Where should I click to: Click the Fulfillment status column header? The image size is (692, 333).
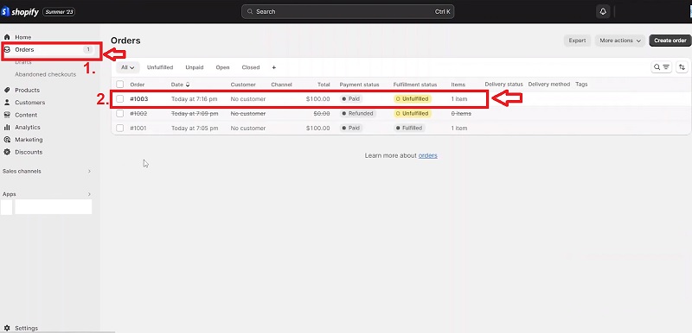tap(415, 85)
